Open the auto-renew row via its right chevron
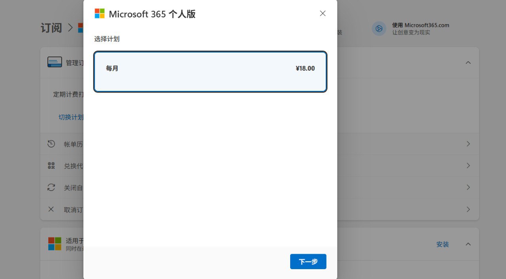Screen dimensions: 506x279 tap(468, 187)
